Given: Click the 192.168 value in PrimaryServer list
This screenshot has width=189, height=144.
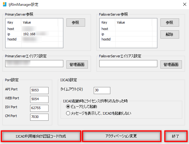Looking at the screenshot, I should pos(29,34).
